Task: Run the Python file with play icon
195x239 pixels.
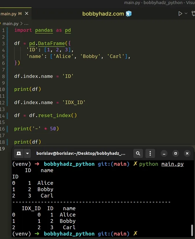Action: [x=180, y=14]
